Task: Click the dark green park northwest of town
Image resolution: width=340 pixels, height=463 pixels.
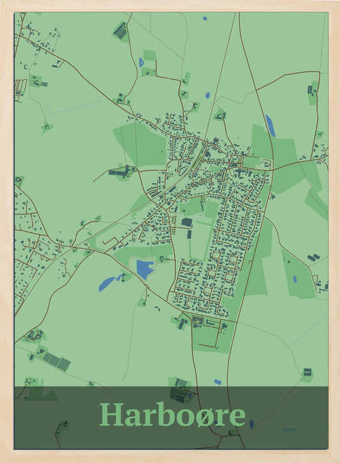Action: coord(141,144)
